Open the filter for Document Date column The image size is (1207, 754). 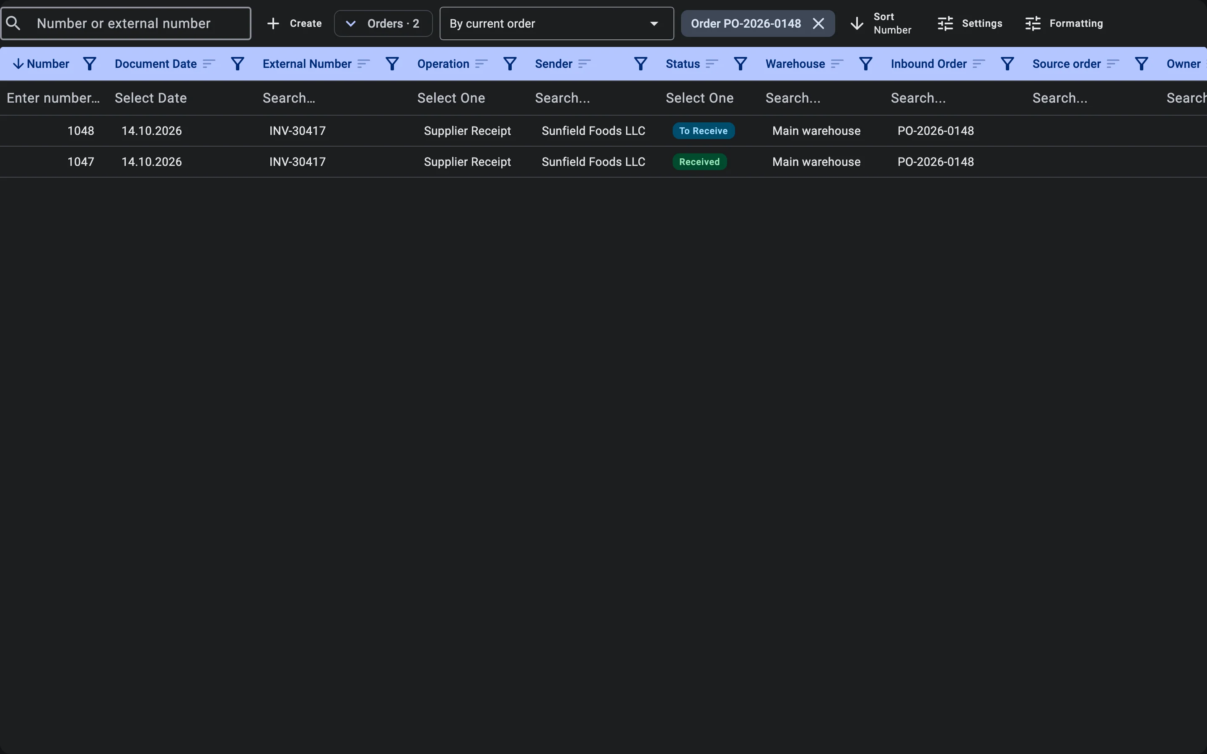click(x=237, y=64)
